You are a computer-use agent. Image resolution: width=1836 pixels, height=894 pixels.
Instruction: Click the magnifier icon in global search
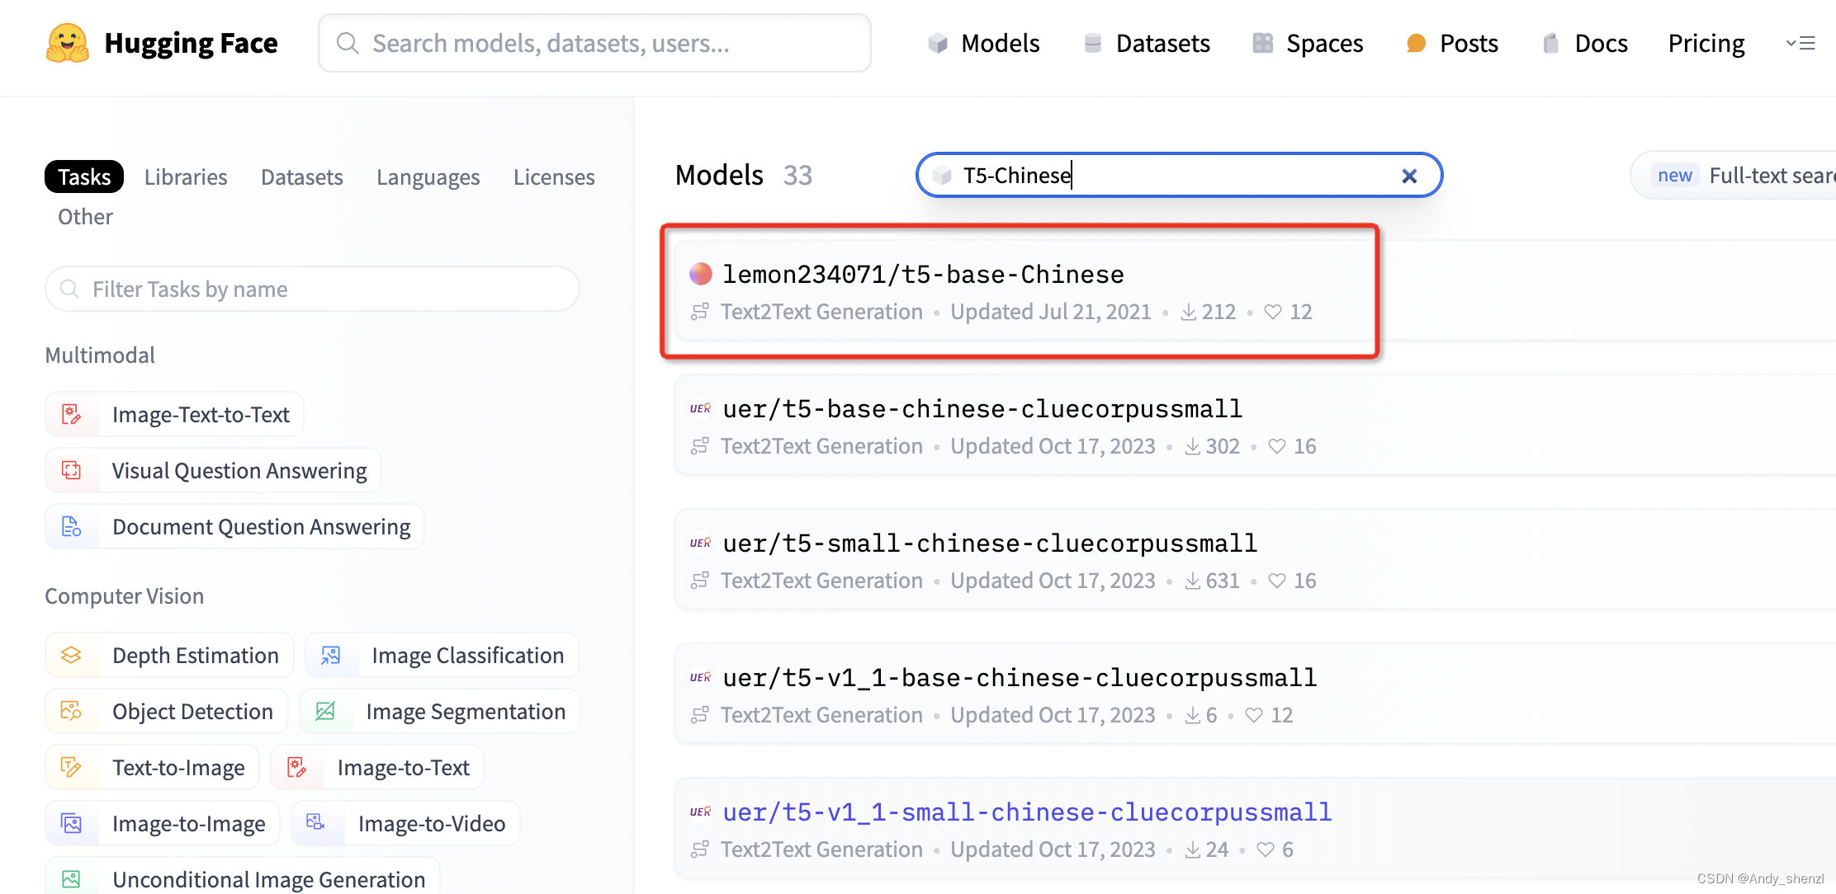point(348,43)
